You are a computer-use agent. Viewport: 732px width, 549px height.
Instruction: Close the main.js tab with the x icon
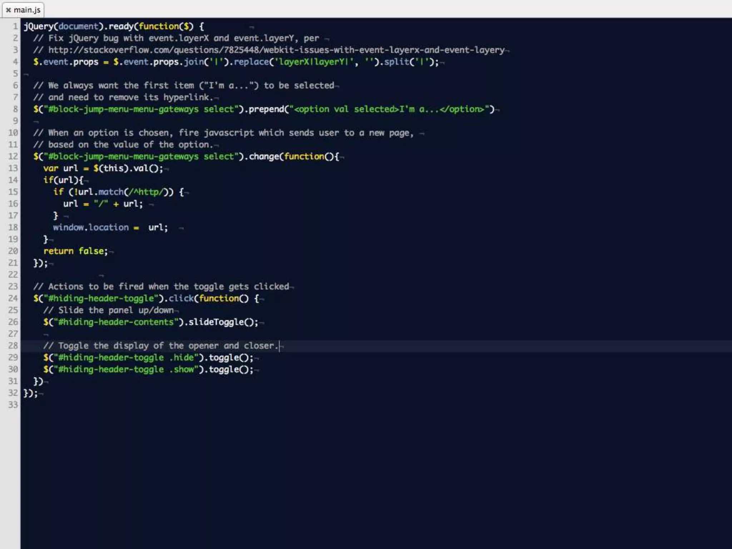point(8,10)
